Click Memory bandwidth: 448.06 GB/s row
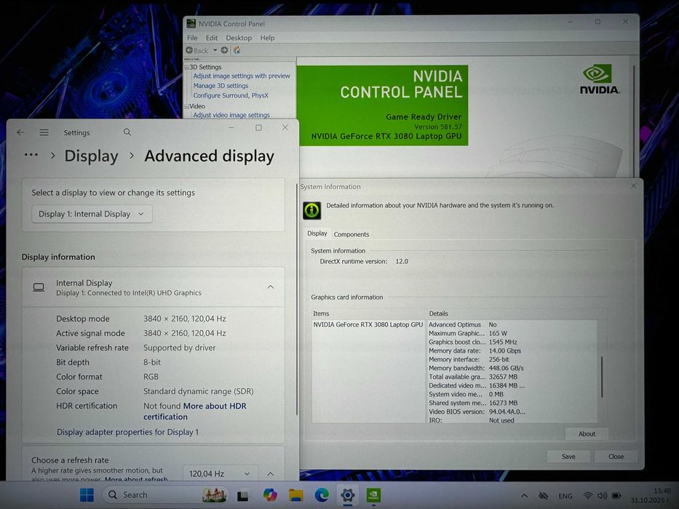Image resolution: width=679 pixels, height=509 pixels. (477, 368)
